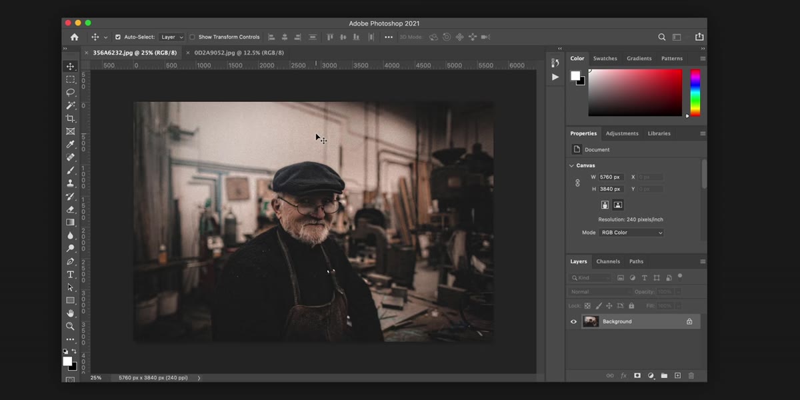Select the Eraser tool
Image resolution: width=800 pixels, height=400 pixels.
click(70, 209)
